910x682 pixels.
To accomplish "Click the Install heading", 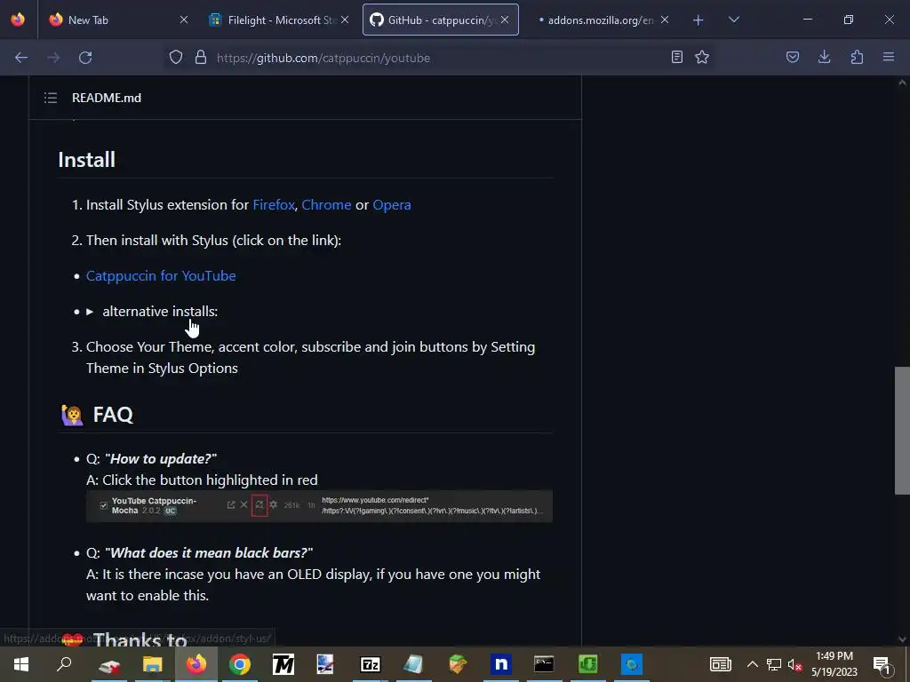I will point(86,160).
